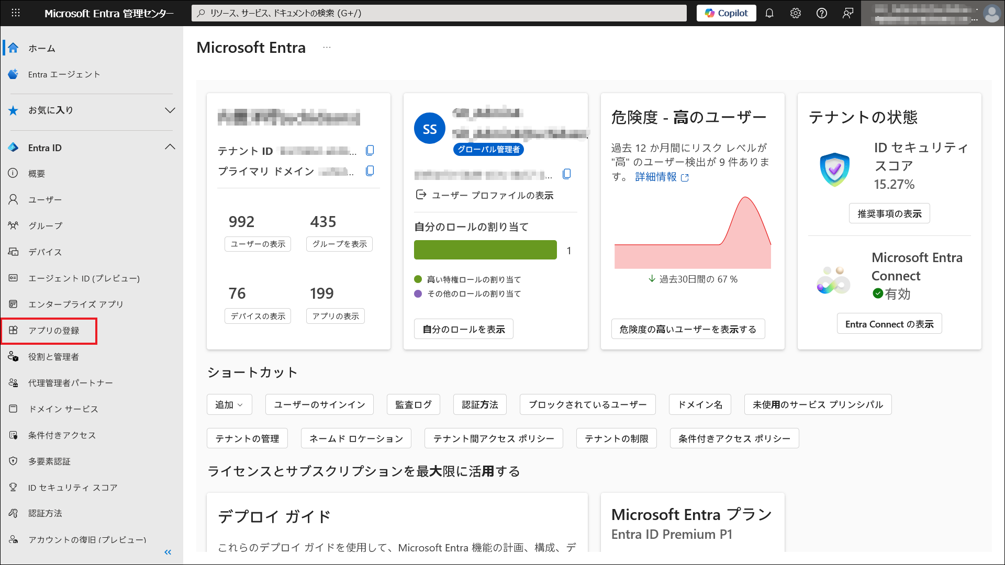Image resolution: width=1005 pixels, height=565 pixels.
Task: Collapse the Entra ID section
Action: 170,148
